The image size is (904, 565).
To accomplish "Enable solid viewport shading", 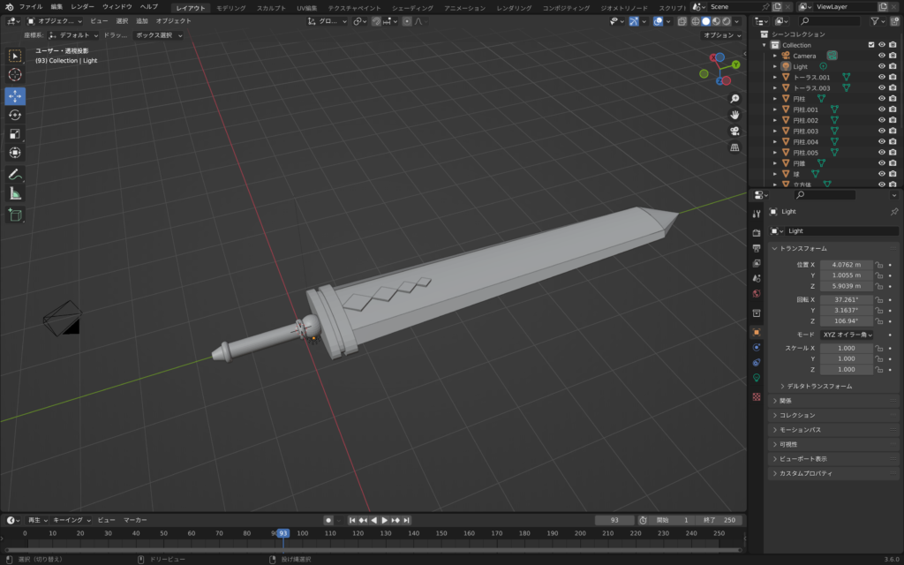I will coord(705,21).
